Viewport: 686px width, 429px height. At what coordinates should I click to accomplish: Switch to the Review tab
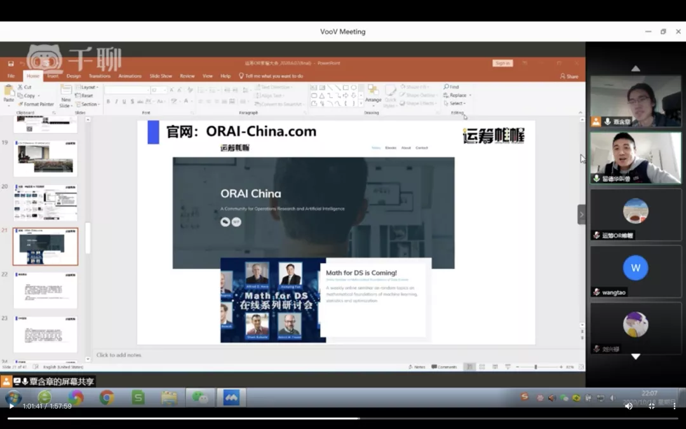pyautogui.click(x=187, y=76)
